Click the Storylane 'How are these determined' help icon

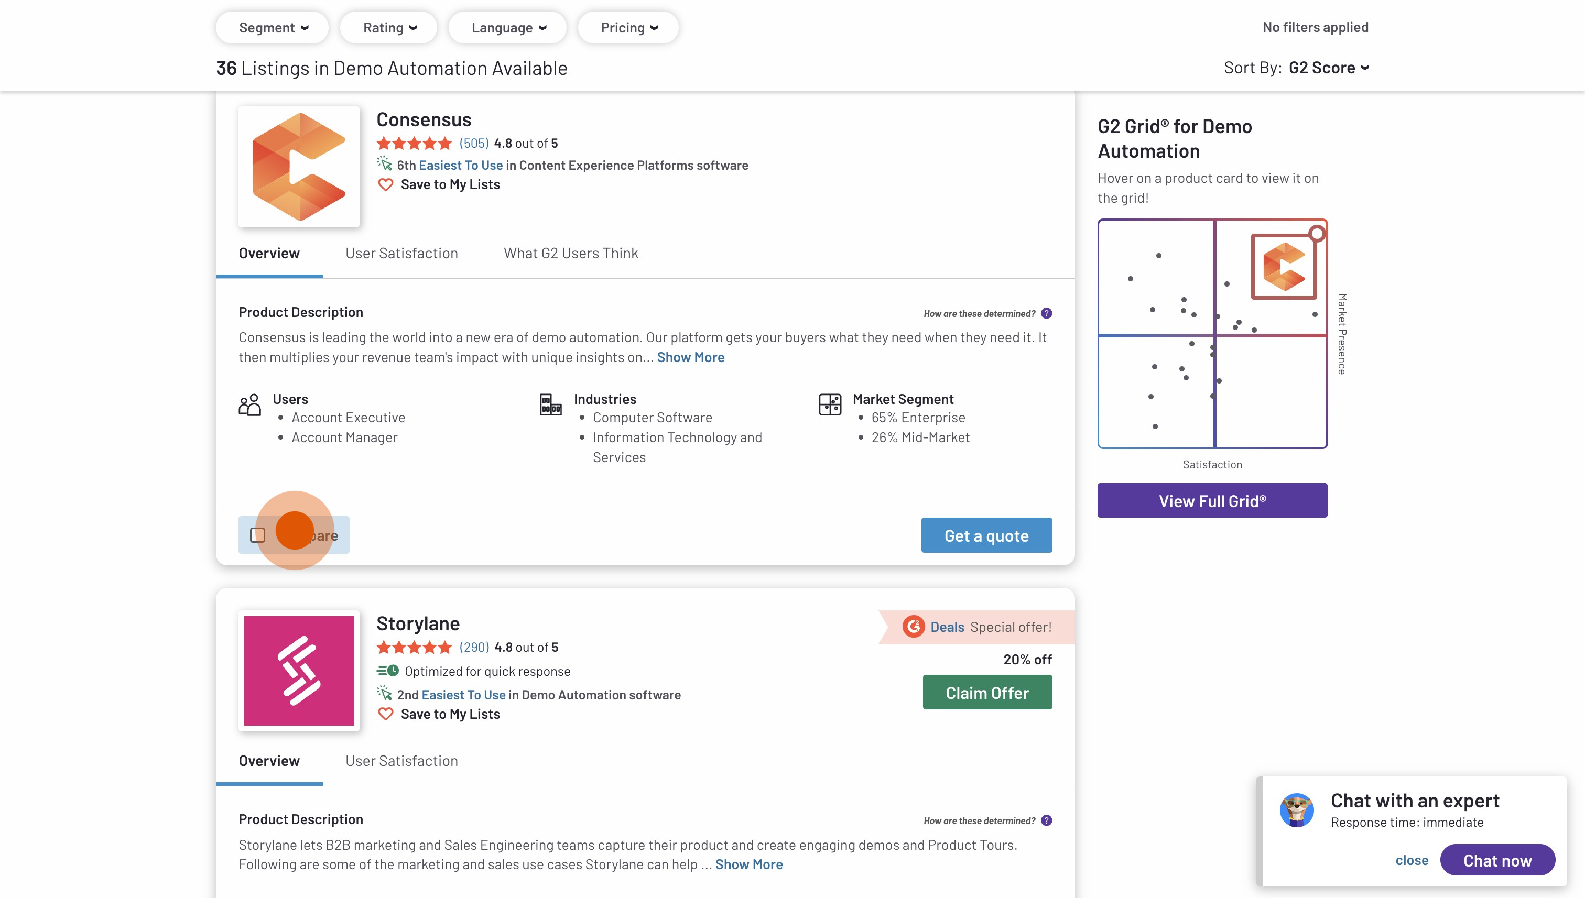1046,820
